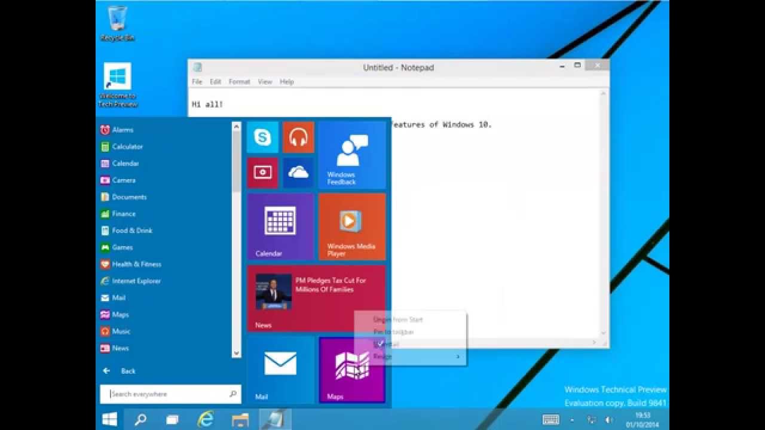Screen dimensions: 765x430
Task: Click the apps list scrollbar up arrow
Action: point(236,127)
